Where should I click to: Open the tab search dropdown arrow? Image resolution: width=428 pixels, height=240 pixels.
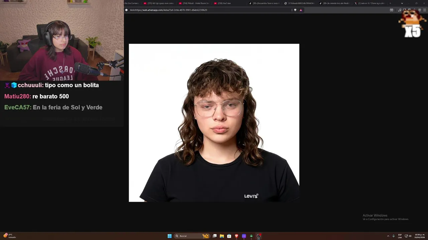tap(402, 3)
